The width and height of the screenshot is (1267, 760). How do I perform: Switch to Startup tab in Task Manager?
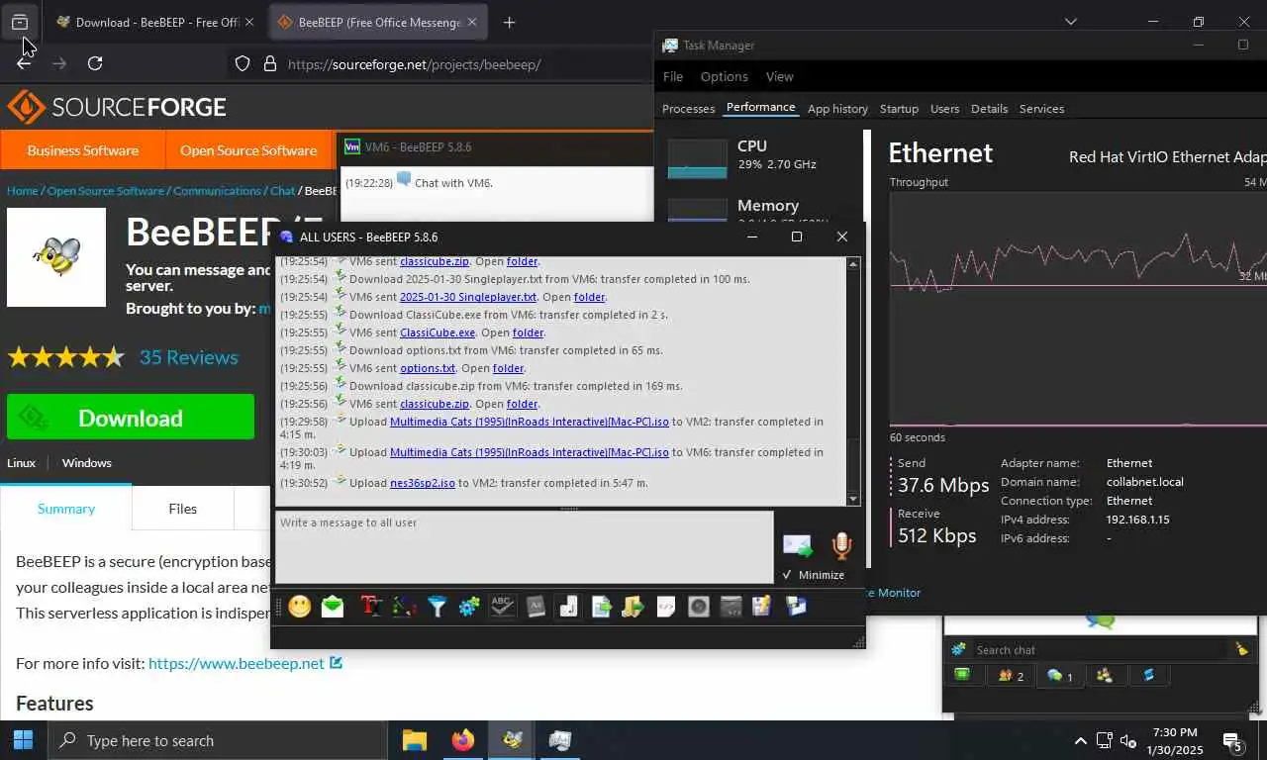click(899, 109)
